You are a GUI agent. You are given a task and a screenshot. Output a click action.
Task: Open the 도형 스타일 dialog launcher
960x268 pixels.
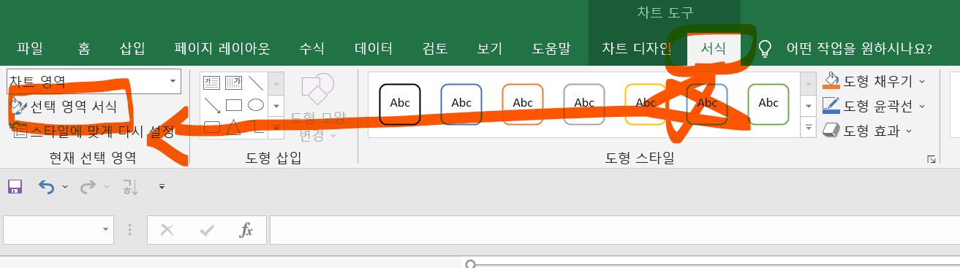pos(931,158)
